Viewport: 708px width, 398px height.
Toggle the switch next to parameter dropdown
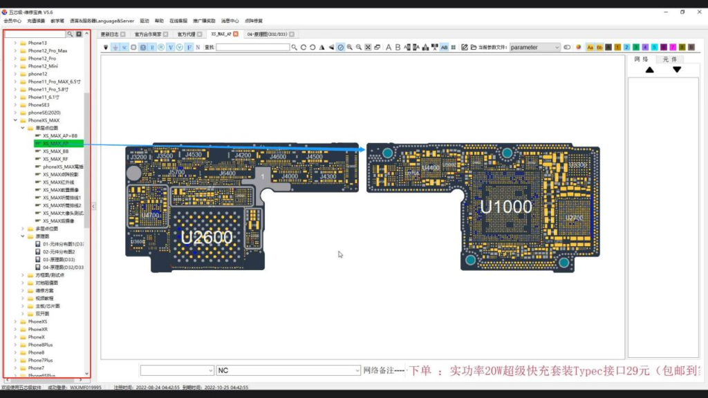(x=567, y=48)
